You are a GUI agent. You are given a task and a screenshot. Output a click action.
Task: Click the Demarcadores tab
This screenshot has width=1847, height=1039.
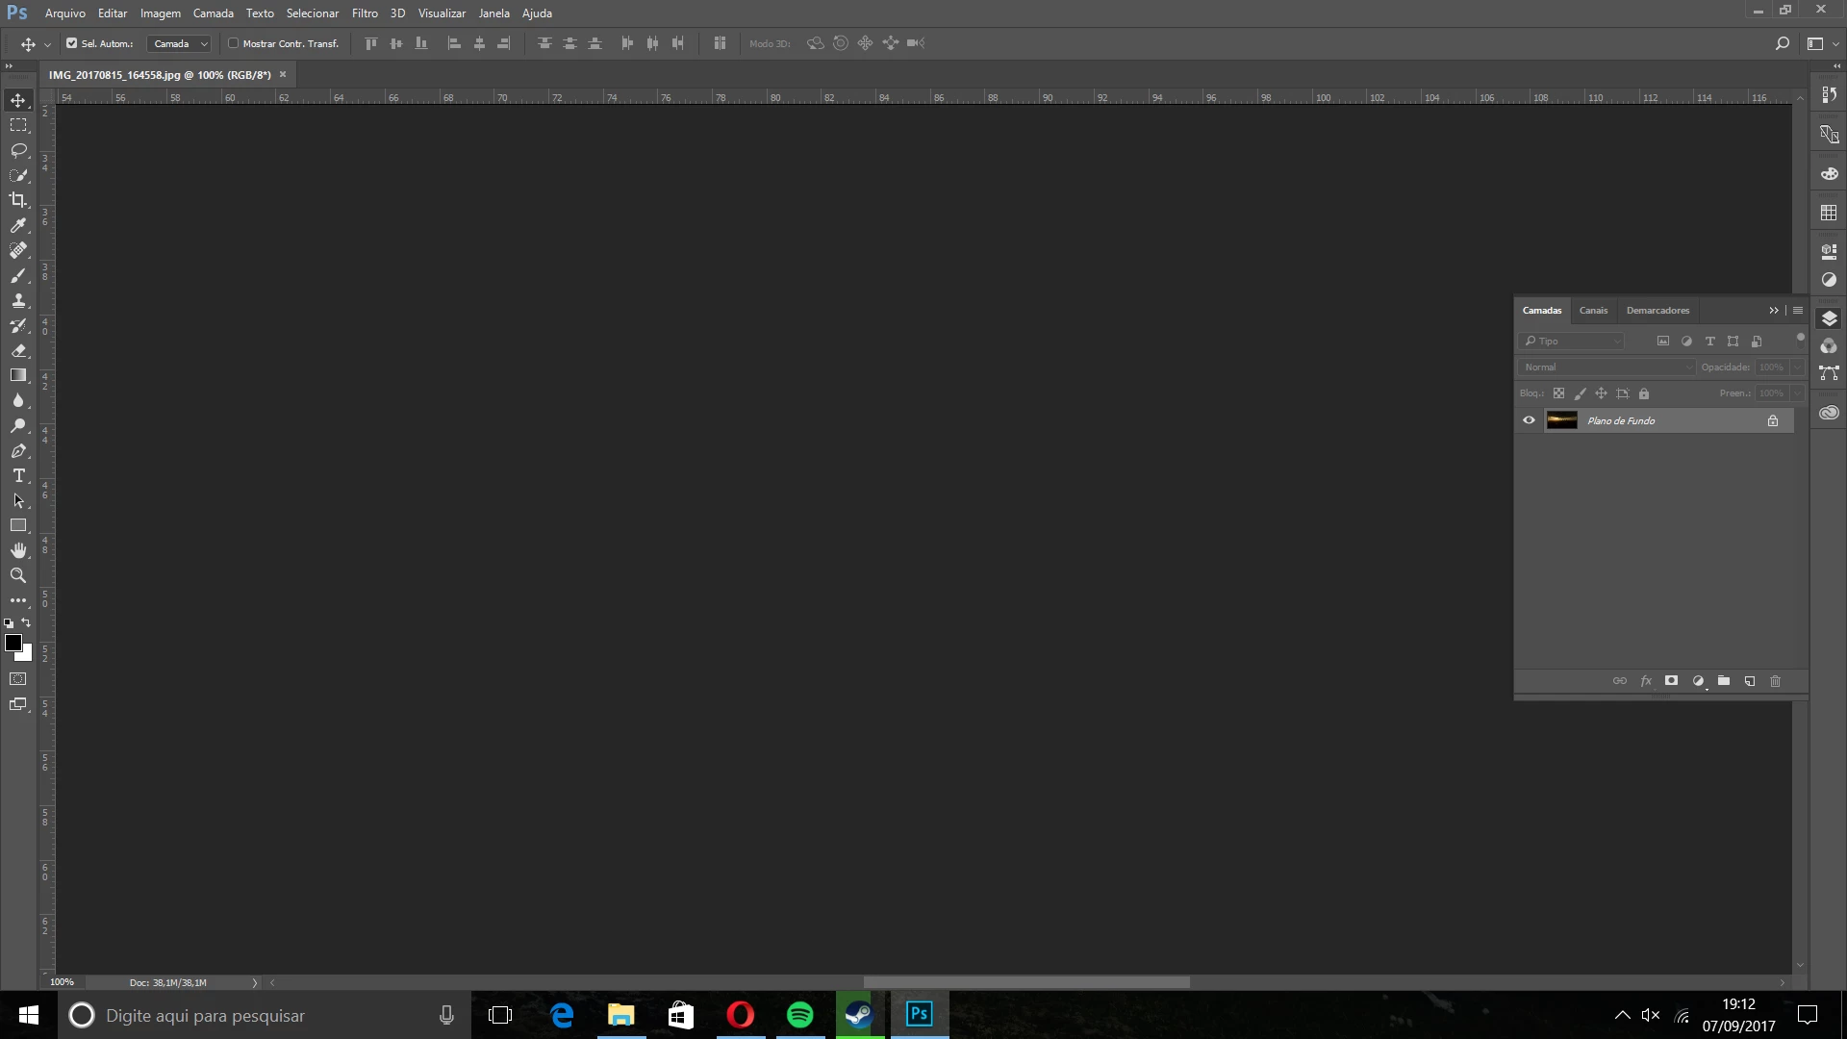coord(1657,311)
